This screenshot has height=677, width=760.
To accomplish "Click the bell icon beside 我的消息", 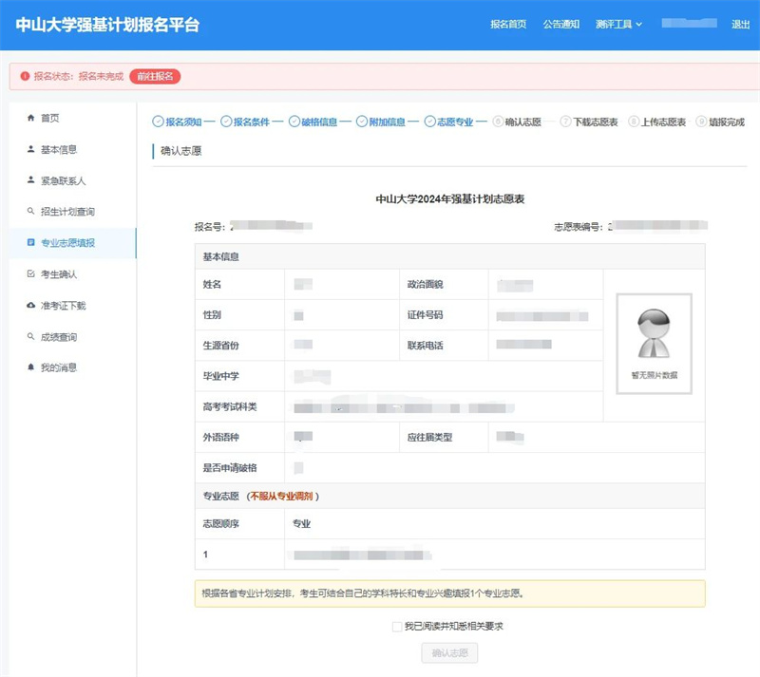I will (x=31, y=367).
